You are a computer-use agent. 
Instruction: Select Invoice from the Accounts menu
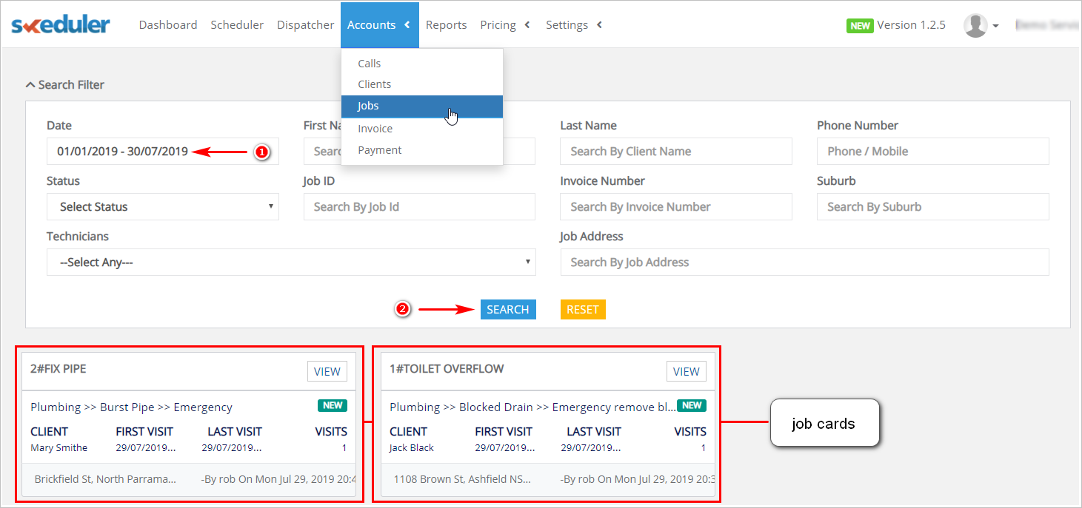click(x=375, y=128)
